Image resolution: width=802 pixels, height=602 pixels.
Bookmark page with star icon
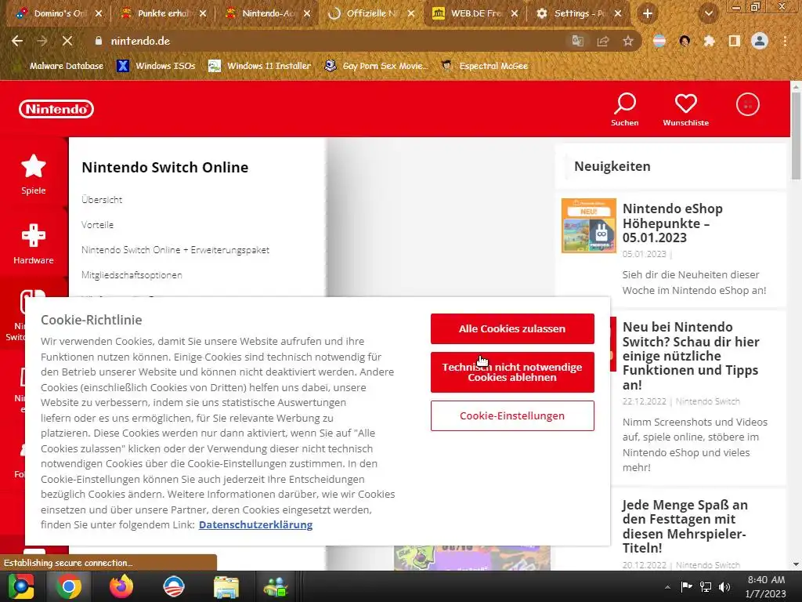coord(628,41)
